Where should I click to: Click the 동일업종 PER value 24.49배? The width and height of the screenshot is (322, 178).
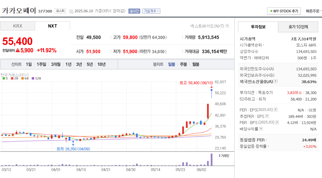coord(309,140)
